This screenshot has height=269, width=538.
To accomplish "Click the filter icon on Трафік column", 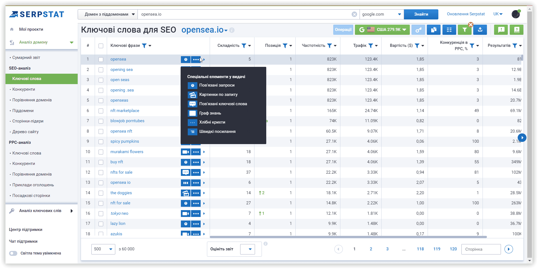I will (x=371, y=46).
